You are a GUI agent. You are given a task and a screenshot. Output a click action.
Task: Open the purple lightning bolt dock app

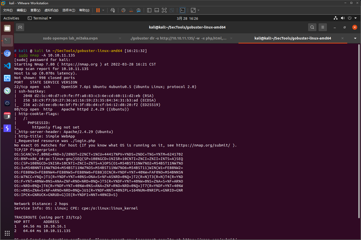click(7, 128)
